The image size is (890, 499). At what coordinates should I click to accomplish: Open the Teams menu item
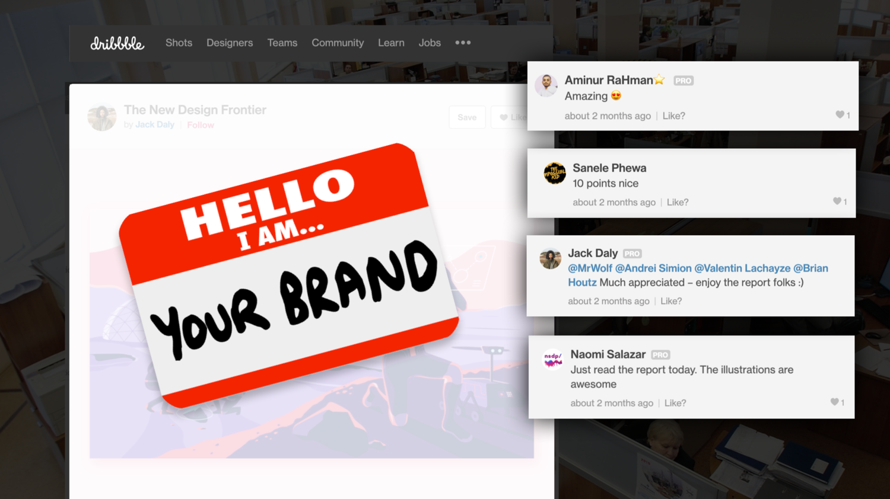pos(282,43)
